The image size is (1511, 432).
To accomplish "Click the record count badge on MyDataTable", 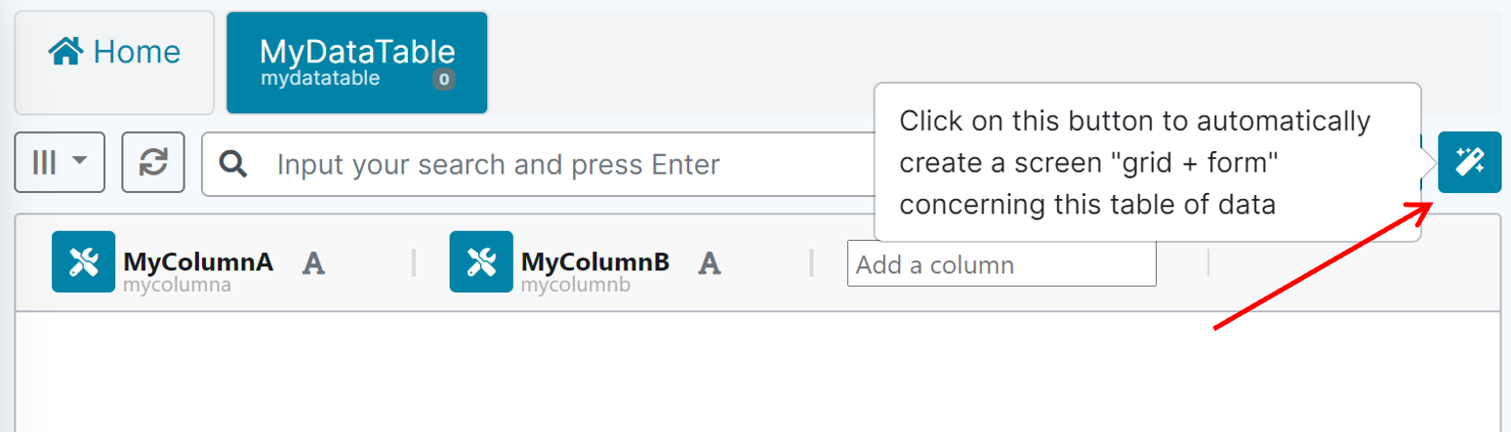I will (x=444, y=80).
